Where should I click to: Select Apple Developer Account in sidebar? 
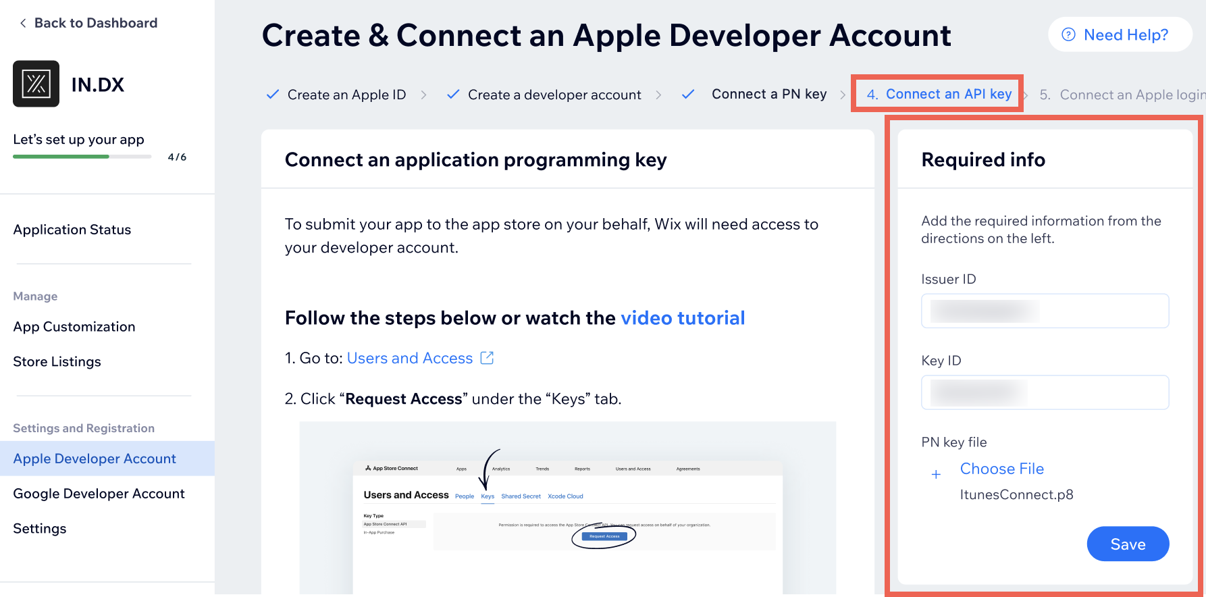point(107,459)
